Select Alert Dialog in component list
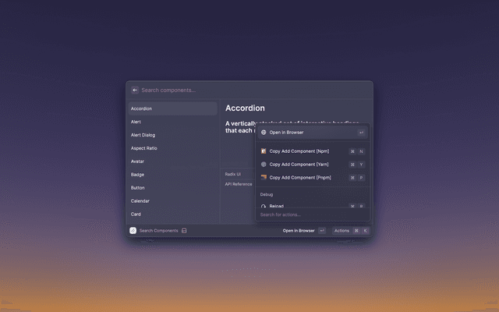 (x=143, y=135)
